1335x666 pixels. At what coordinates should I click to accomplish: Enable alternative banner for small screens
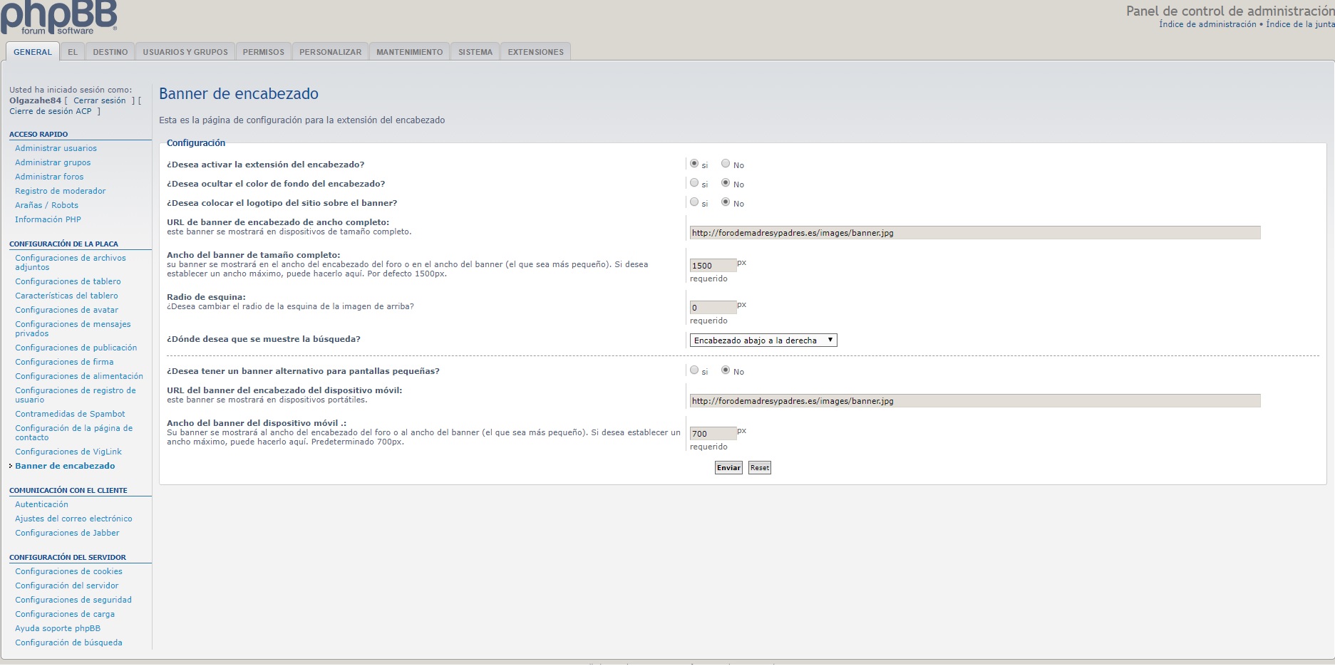pyautogui.click(x=694, y=370)
